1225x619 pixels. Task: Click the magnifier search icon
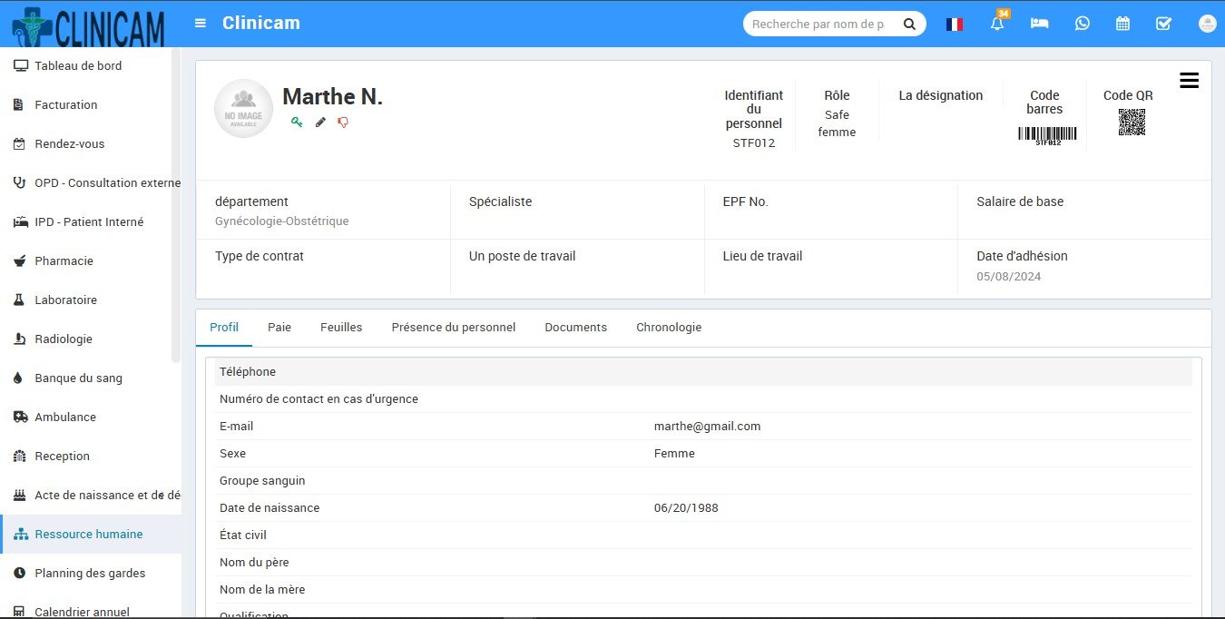click(909, 25)
